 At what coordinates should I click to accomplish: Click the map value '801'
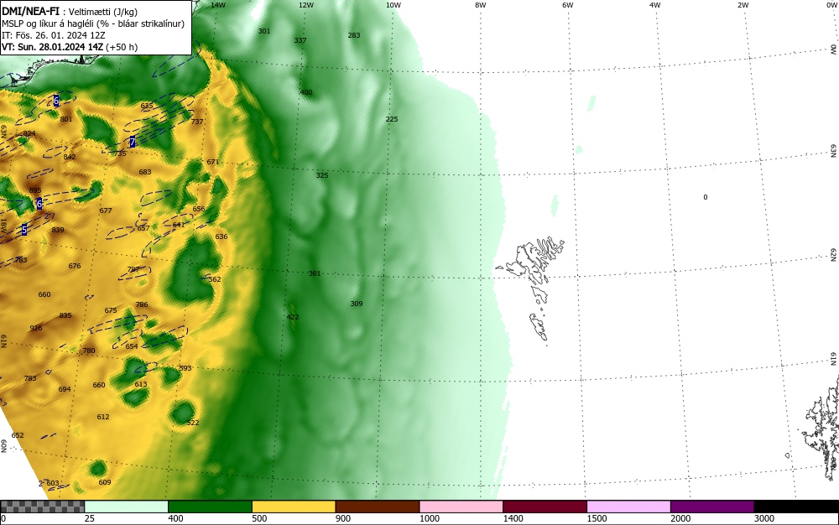65,119
